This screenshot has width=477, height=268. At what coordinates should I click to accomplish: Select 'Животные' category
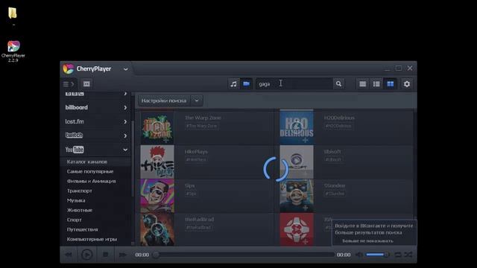[x=80, y=210]
